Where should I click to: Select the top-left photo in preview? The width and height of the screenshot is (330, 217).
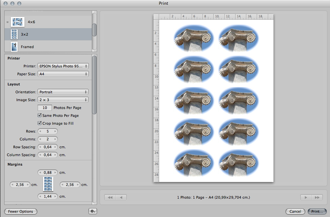194,38
